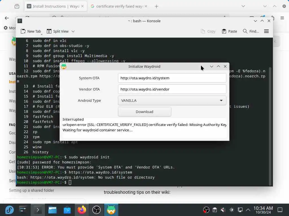Click the Konsole vertical scrollbar
The image size is (289, 216).
click(270, 126)
